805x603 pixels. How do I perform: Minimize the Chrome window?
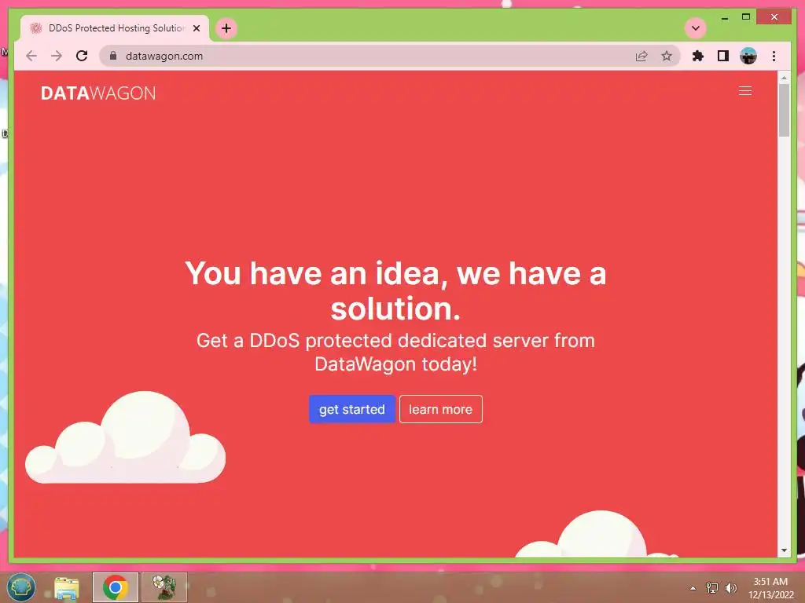pos(724,17)
